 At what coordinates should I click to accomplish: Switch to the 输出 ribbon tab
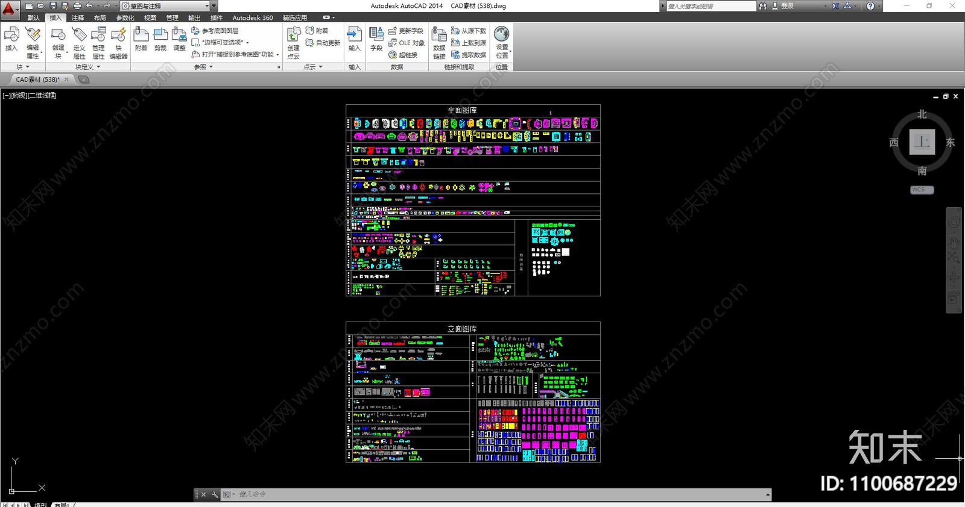194,18
